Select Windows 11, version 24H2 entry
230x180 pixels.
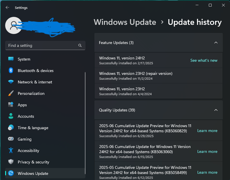(159, 60)
